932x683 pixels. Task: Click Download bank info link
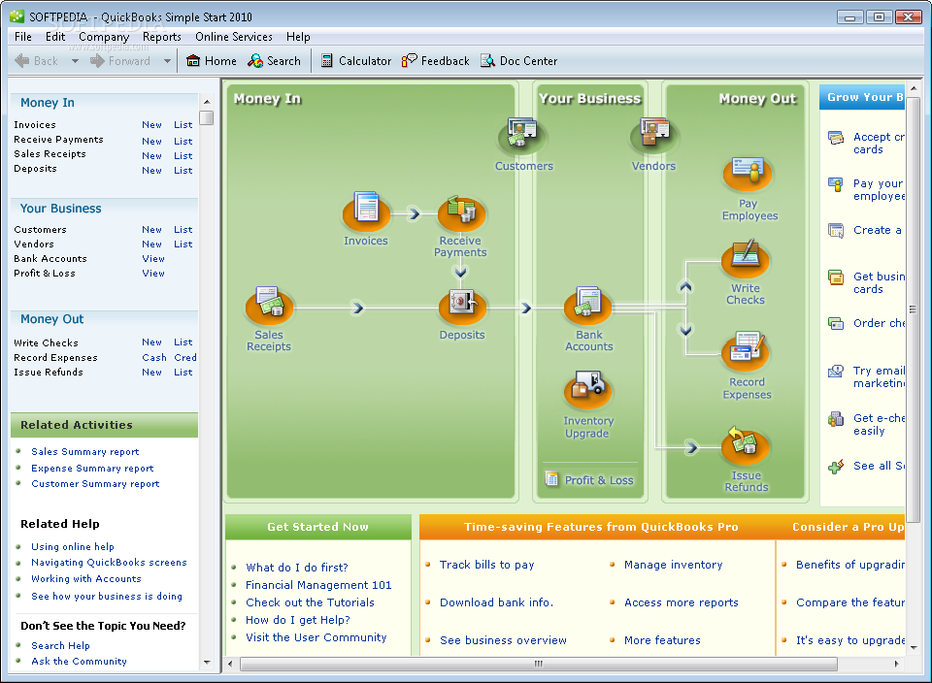pyautogui.click(x=496, y=602)
